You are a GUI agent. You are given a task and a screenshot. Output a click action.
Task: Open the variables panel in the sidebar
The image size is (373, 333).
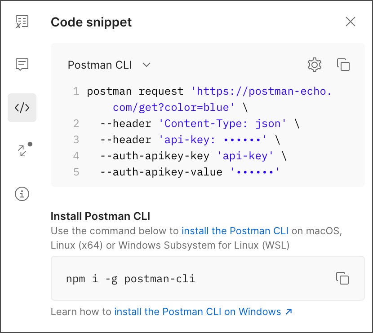click(22, 21)
